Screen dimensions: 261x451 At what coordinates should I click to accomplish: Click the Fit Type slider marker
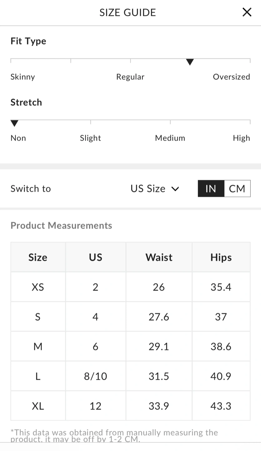190,62
